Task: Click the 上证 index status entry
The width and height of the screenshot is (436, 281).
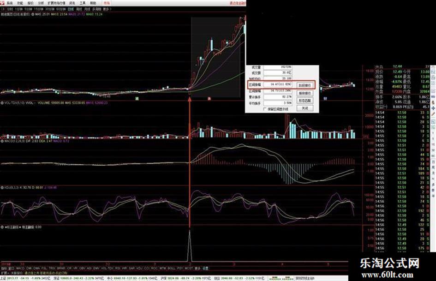Action: tap(25, 278)
